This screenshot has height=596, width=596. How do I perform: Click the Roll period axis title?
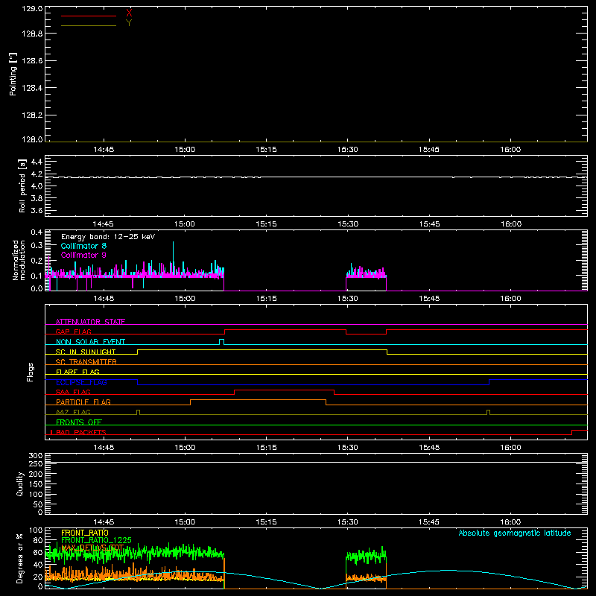click(22, 186)
